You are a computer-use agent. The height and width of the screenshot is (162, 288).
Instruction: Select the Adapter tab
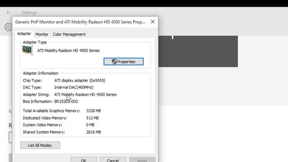tap(24, 34)
